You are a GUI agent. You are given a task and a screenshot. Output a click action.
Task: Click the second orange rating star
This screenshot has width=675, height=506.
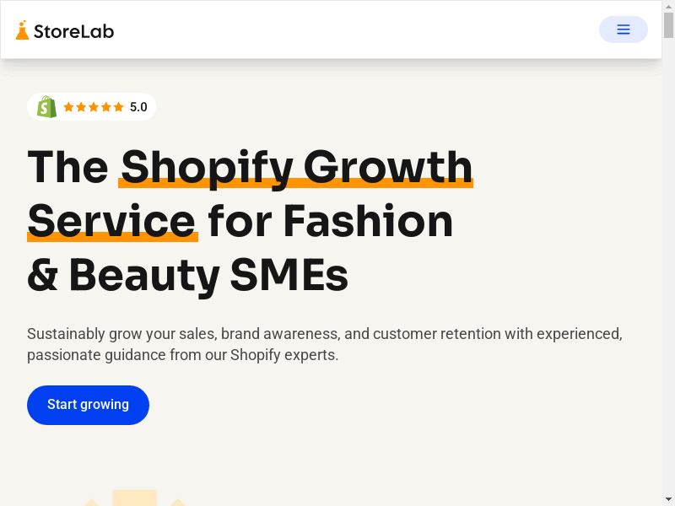pos(81,107)
